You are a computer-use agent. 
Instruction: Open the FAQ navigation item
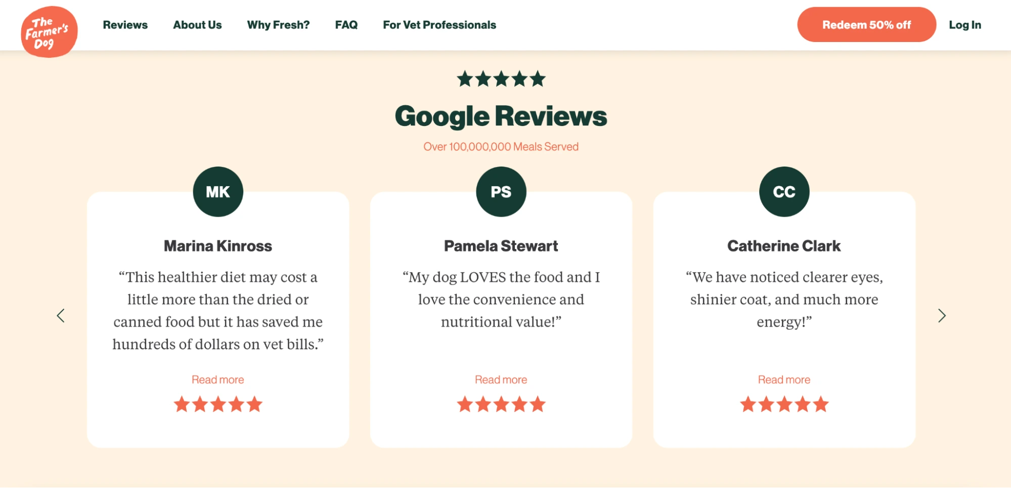pyautogui.click(x=346, y=24)
